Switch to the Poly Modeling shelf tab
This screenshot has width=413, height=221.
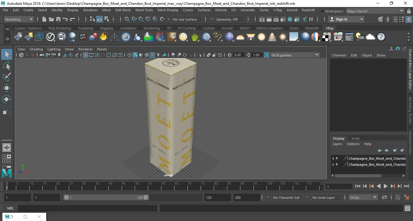tap(60, 28)
